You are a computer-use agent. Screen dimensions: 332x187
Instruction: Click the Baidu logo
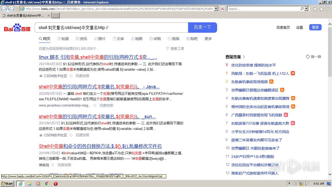(17, 28)
